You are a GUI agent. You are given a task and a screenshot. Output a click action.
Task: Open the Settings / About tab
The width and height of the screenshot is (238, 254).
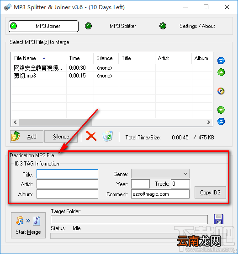tap(197, 26)
